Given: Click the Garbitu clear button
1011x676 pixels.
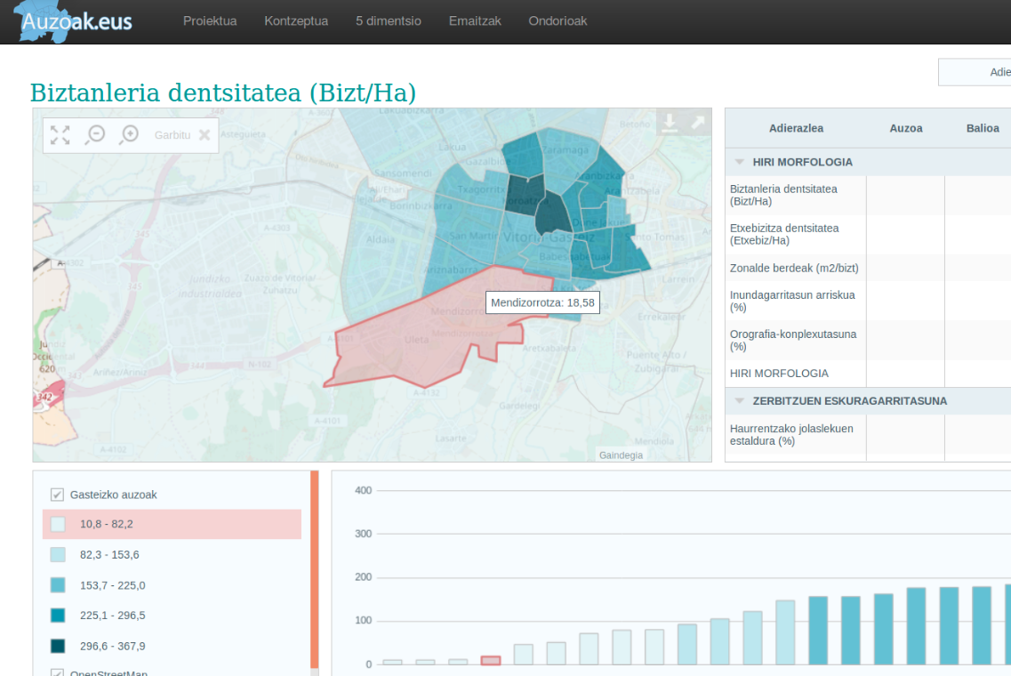Looking at the screenshot, I should [x=173, y=135].
